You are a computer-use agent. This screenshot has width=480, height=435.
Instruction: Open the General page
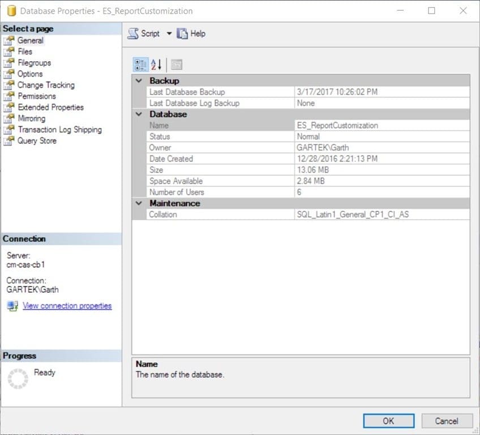[x=31, y=40]
